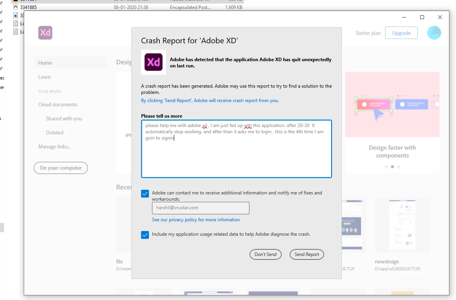Click the 'file' recent document name

(120, 262)
